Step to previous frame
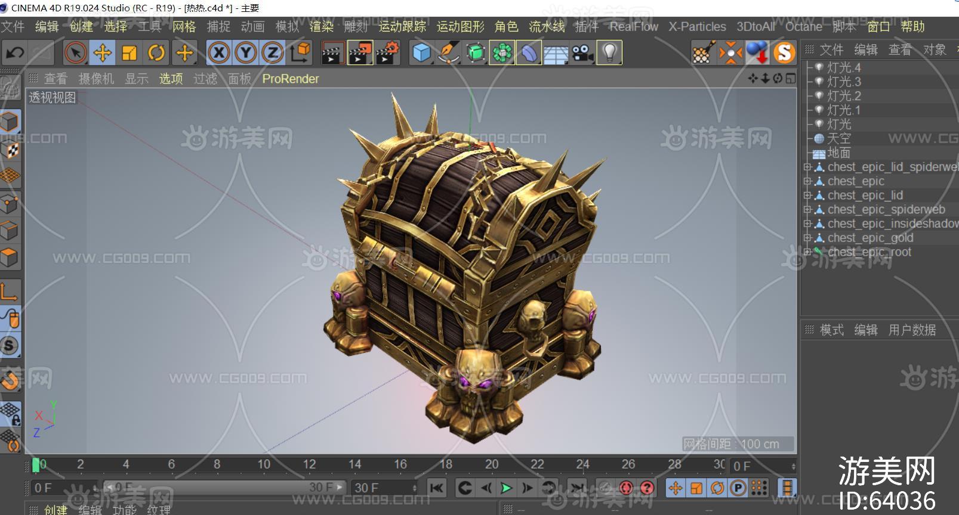The image size is (959, 515). point(486,488)
